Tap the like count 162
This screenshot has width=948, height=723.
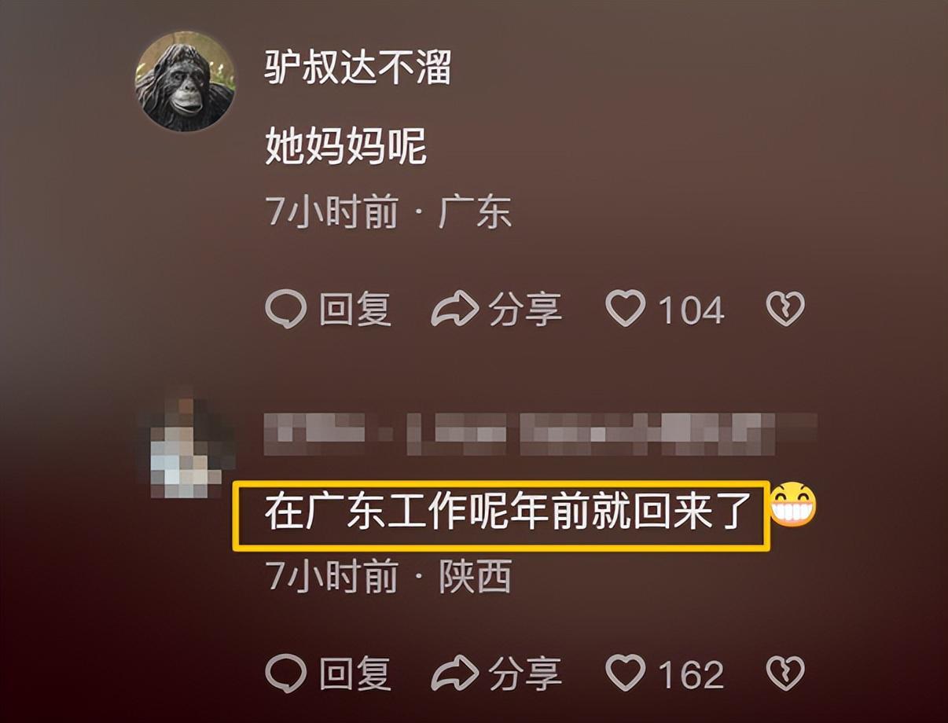[691, 674]
